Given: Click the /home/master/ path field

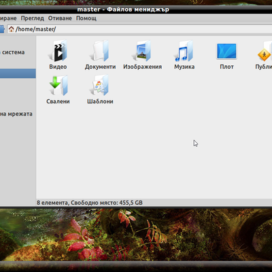Looking at the screenshot, I should [x=139, y=29].
